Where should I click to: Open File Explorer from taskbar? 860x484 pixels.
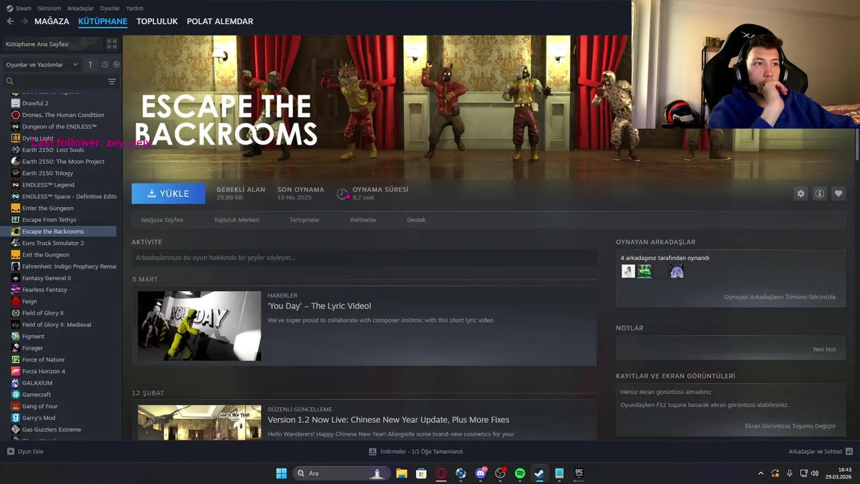[402, 473]
